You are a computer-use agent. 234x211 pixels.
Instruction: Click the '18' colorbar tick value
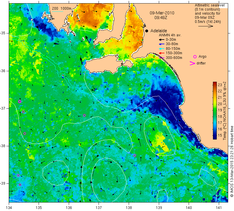click(x=220, y=116)
